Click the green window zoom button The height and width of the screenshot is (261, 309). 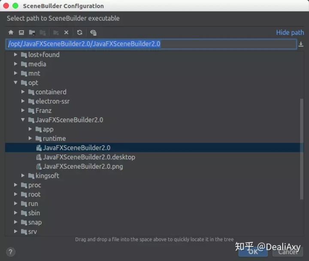(15, 6)
